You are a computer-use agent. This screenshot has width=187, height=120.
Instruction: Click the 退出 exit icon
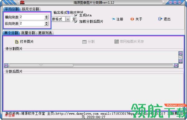(x=160, y=19)
